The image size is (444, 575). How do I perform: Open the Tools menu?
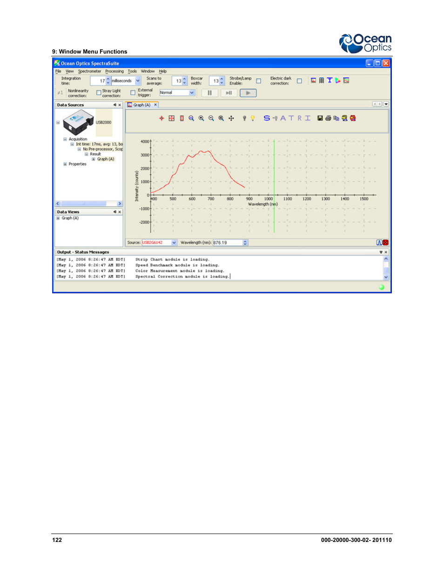tap(133, 71)
